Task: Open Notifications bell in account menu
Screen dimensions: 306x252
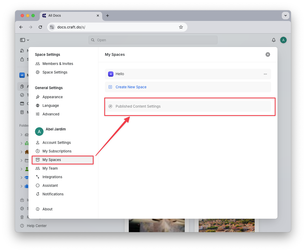Action: coord(38,194)
